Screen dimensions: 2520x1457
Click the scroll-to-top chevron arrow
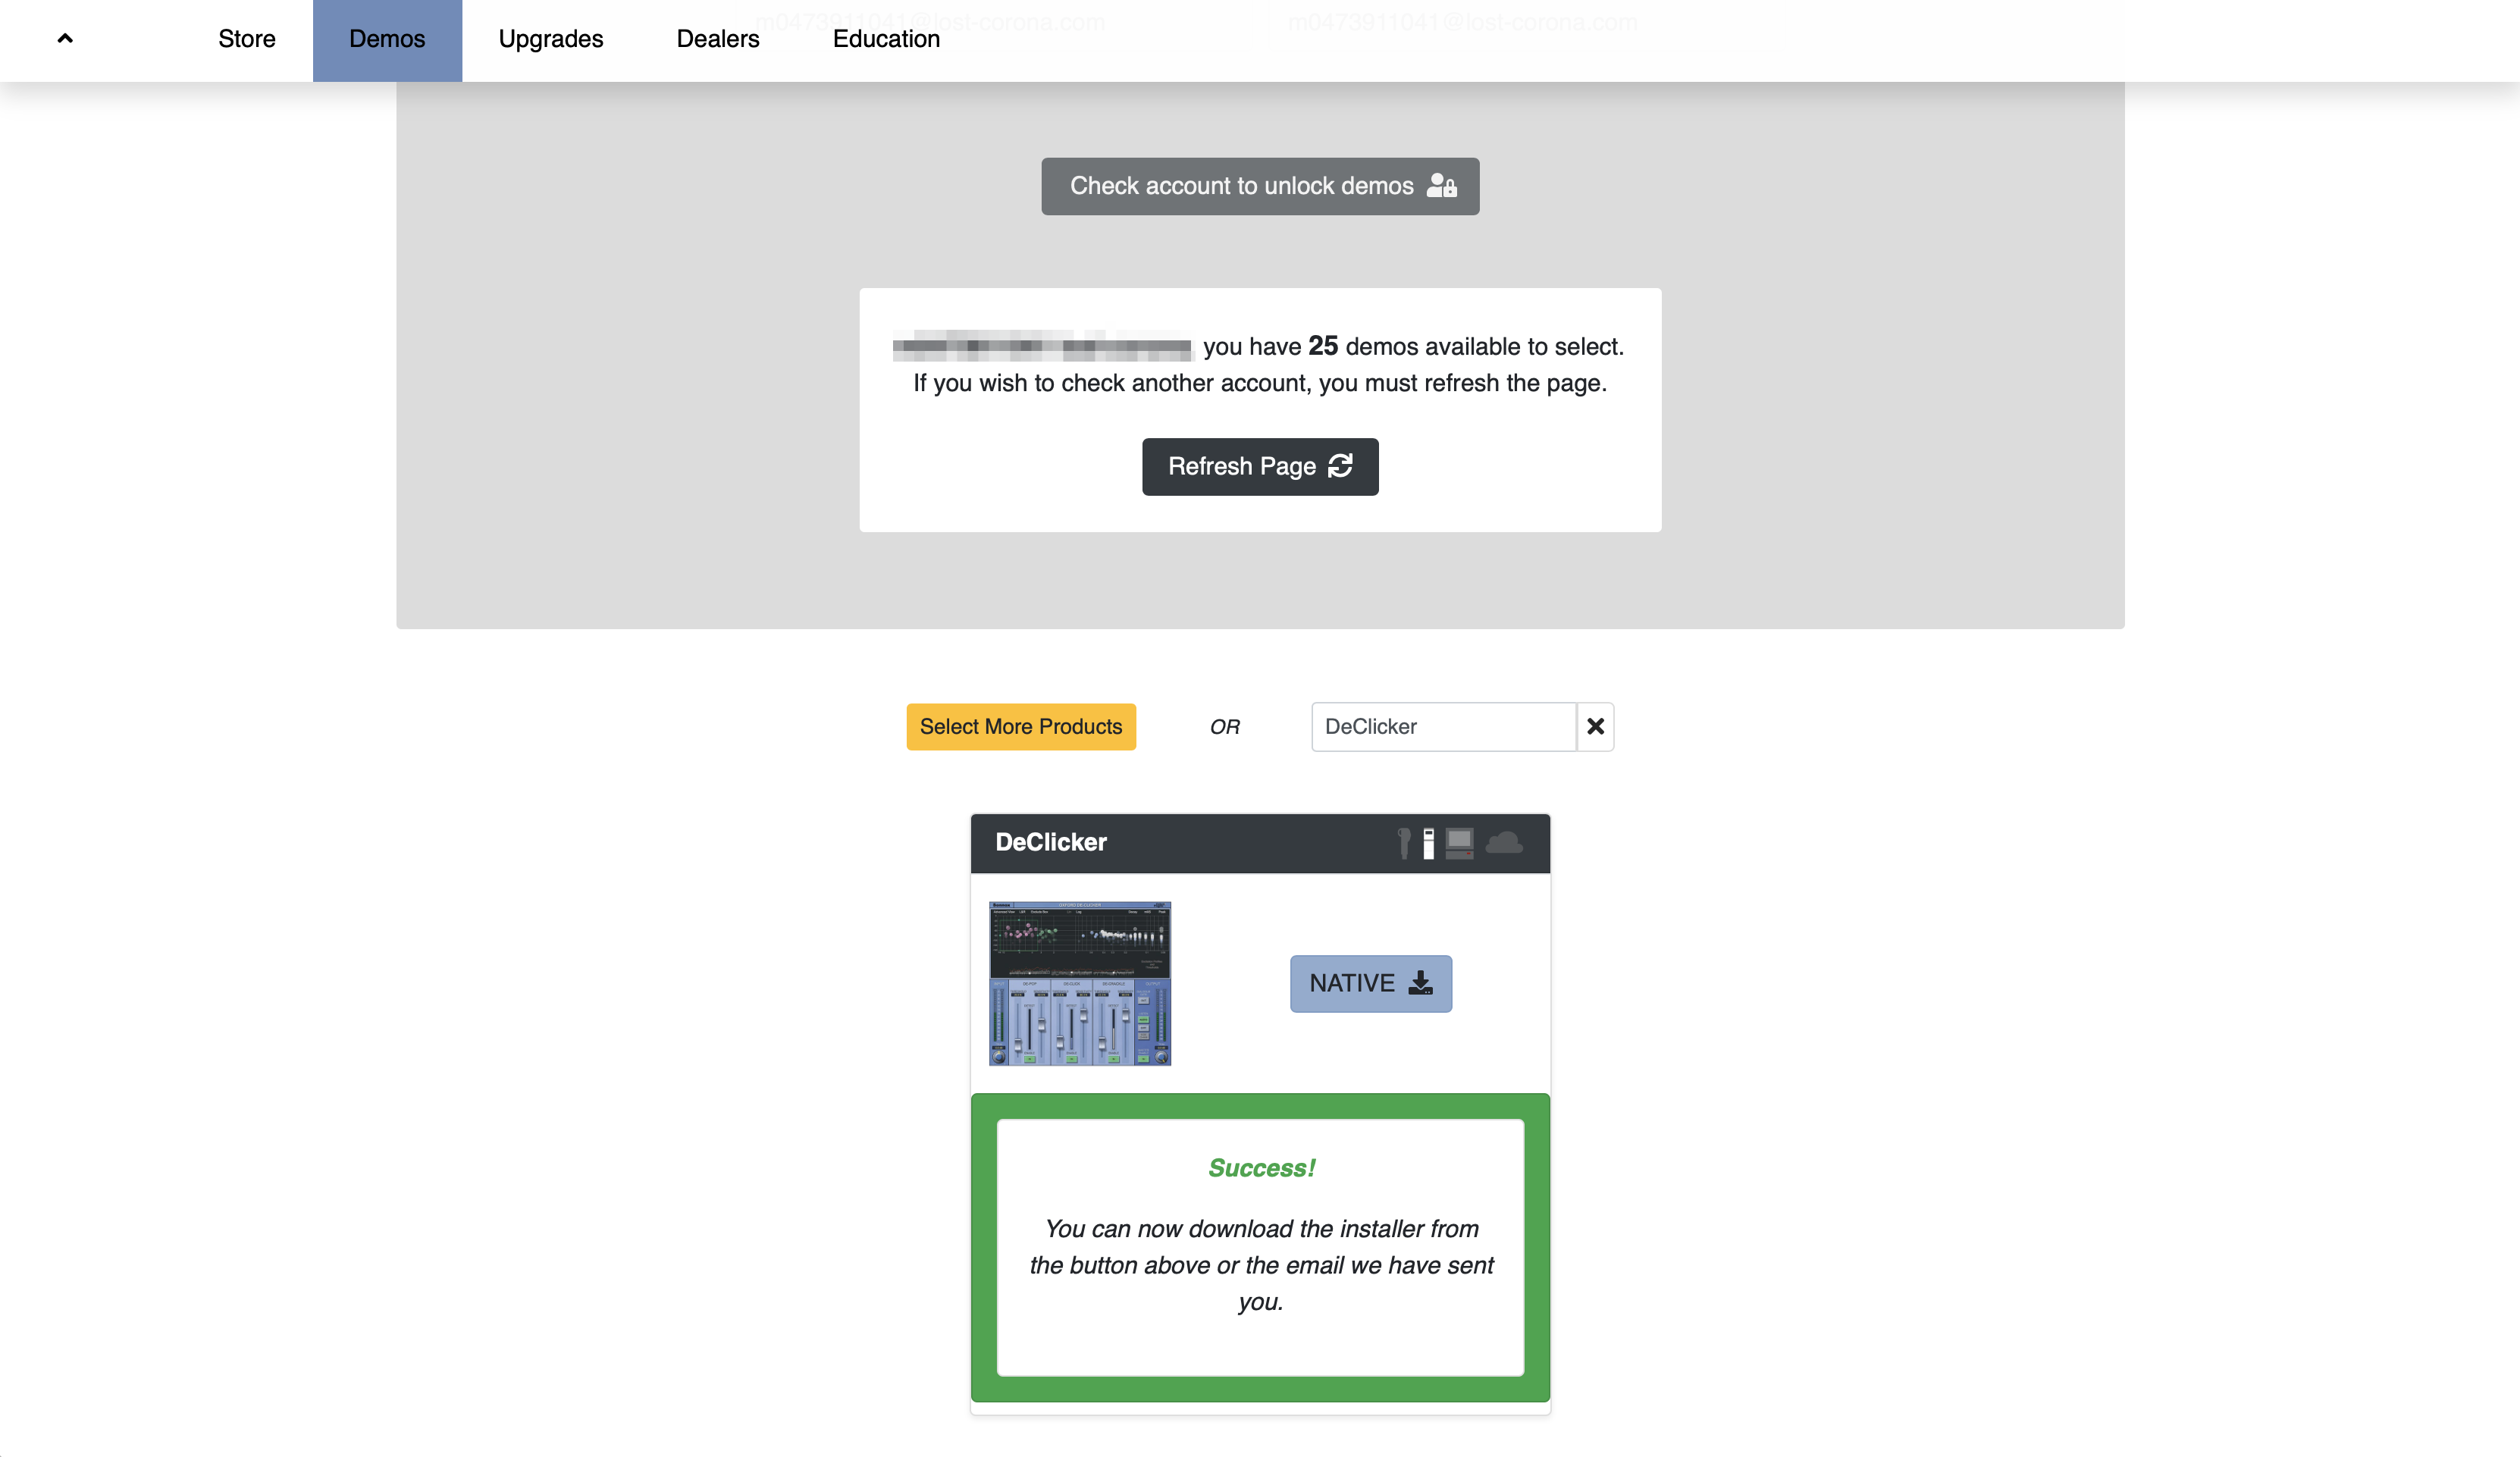click(x=65, y=38)
